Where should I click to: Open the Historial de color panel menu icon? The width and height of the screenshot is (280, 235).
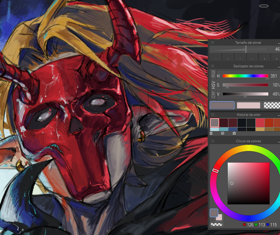click(212, 115)
